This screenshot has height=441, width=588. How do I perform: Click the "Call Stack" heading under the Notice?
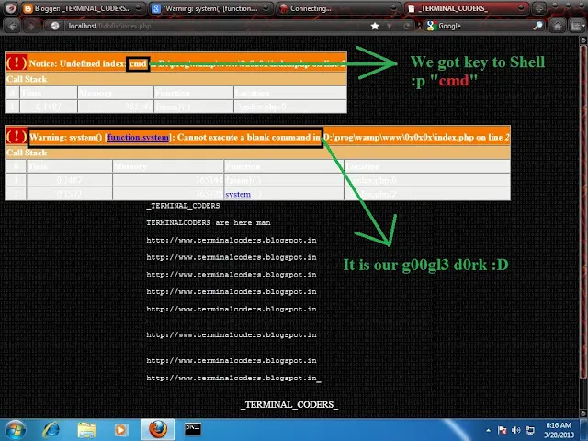pyautogui.click(x=27, y=79)
